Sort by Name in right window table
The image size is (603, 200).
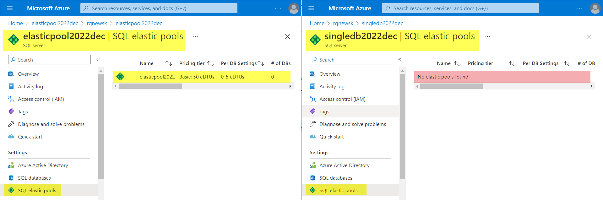[x=457, y=63]
